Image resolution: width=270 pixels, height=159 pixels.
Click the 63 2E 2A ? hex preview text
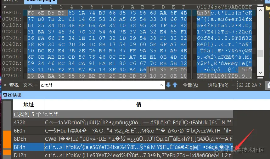coord(250,85)
